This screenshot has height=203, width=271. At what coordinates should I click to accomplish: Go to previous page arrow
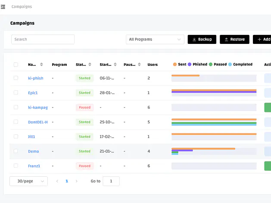point(57,181)
